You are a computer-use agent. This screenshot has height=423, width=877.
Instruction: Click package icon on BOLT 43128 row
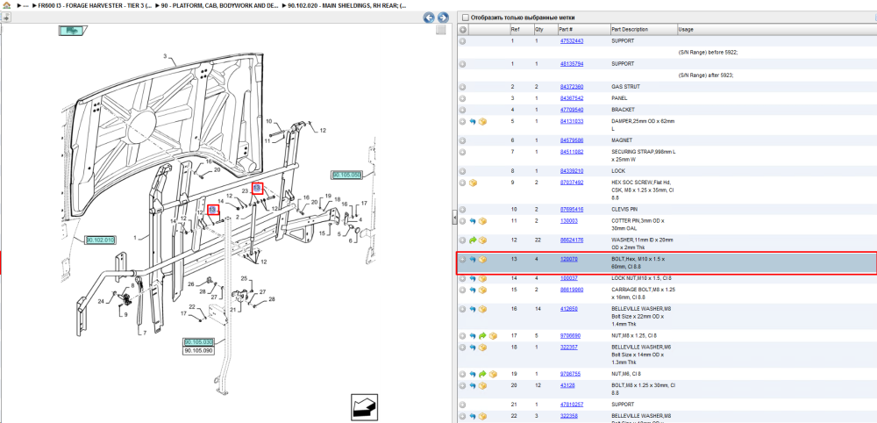482,385
